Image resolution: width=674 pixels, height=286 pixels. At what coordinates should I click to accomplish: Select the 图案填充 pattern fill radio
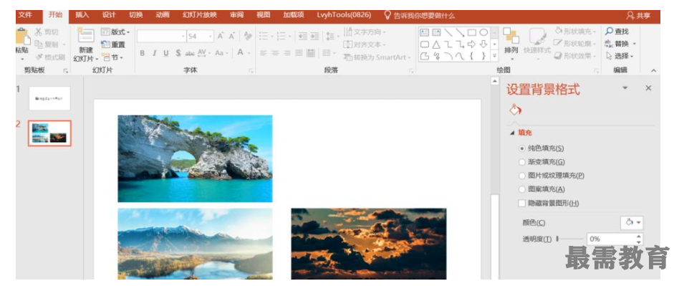522,189
